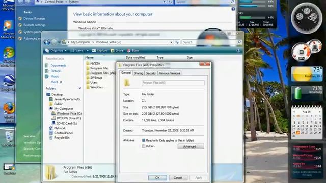Select the Windows folder
This screenshot has height=183, width=326.
point(94,87)
